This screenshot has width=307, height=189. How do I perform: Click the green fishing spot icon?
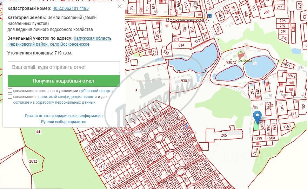(240, 54)
